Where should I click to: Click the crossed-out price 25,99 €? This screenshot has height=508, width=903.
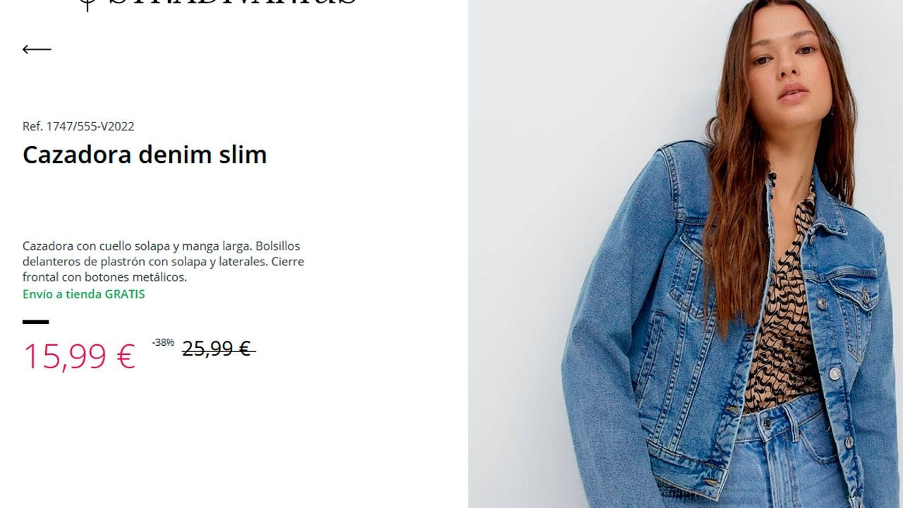tap(219, 349)
